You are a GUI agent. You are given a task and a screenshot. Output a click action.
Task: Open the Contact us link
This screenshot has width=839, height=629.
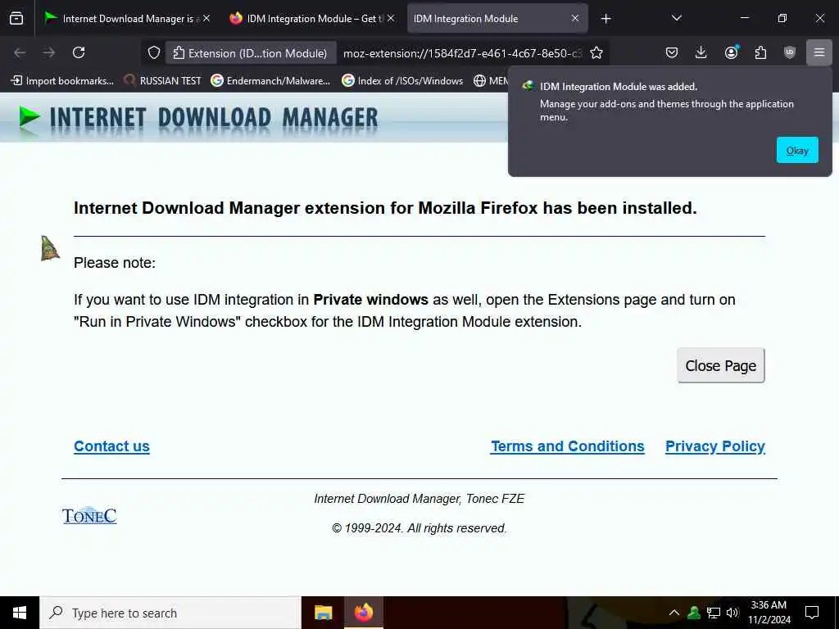(x=111, y=446)
